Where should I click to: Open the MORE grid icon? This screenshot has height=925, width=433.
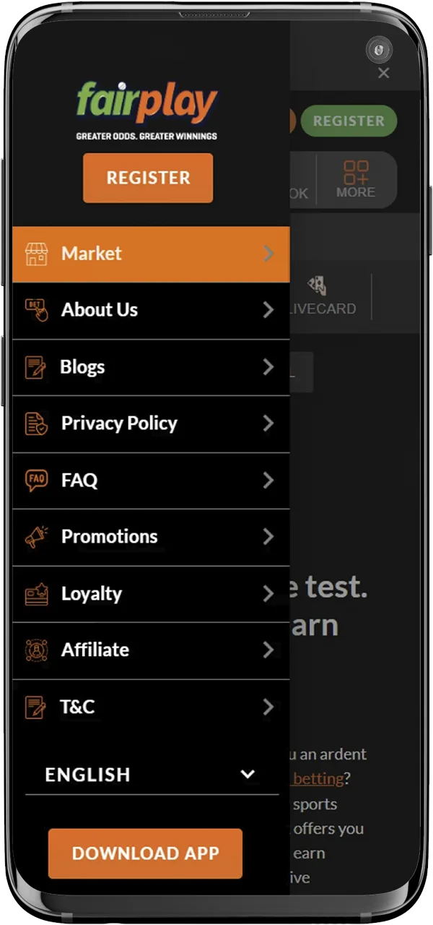[x=357, y=173]
